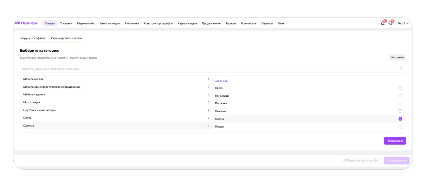Open the Аналитика menu
The width and height of the screenshot is (426, 187).
point(132,23)
